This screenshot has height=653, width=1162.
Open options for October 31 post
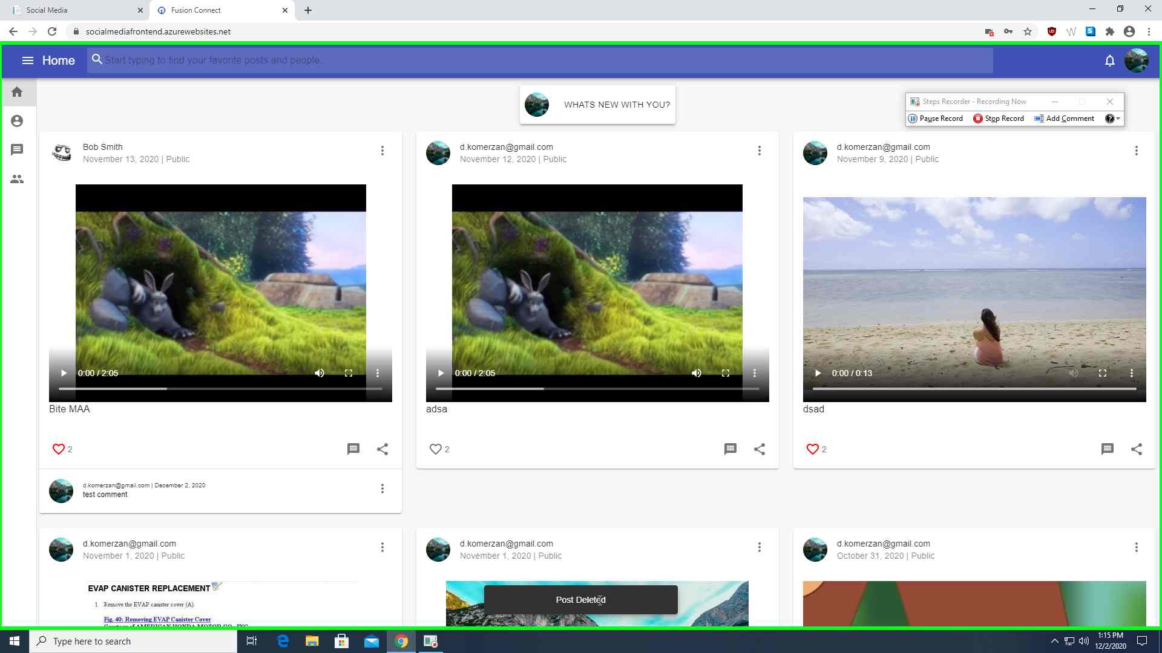1137,547
